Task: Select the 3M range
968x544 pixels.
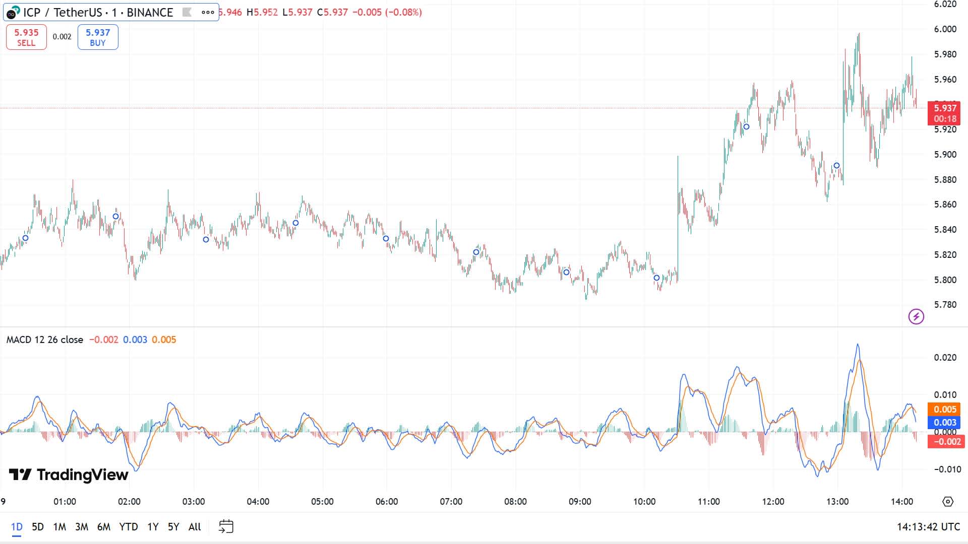Action: (x=81, y=526)
